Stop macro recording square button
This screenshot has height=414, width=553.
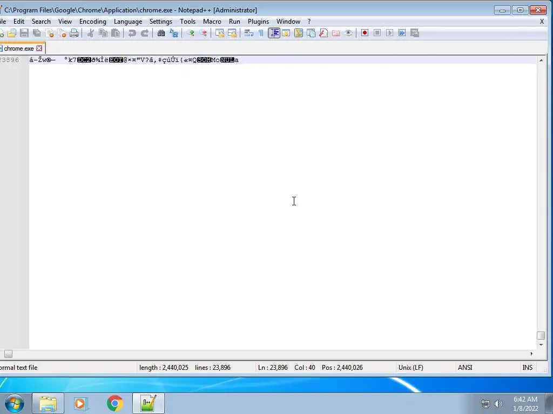click(x=377, y=33)
